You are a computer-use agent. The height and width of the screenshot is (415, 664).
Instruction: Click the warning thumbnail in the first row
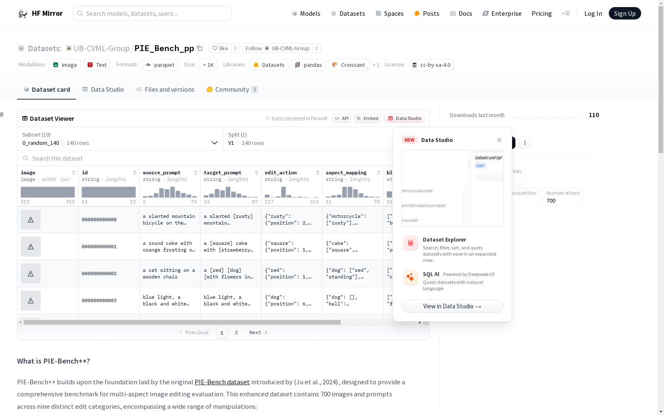[x=31, y=220]
